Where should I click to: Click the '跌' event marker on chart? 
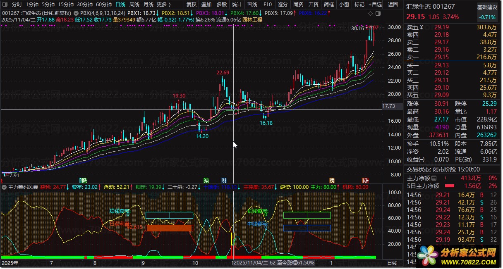[x=83, y=180]
